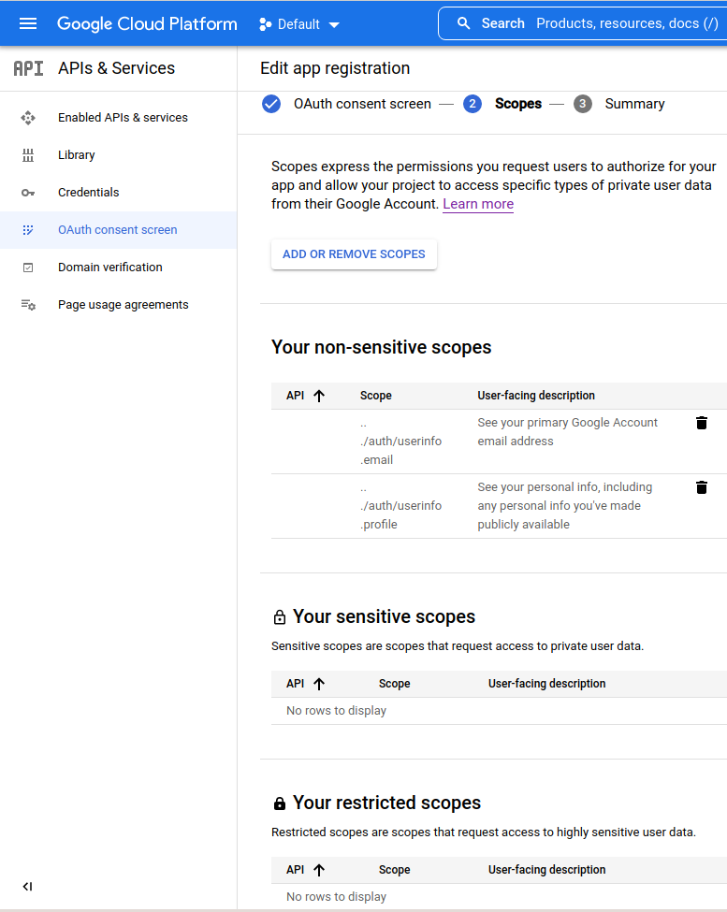727x912 pixels.
Task: Click the Library icon in the sidebar
Action: 28,154
